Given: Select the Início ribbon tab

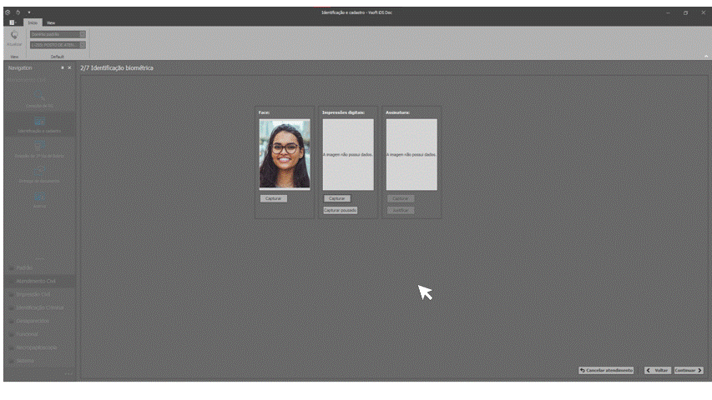Looking at the screenshot, I should (33, 22).
